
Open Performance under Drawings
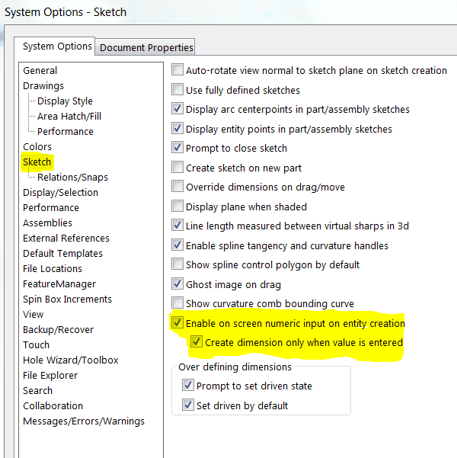click(66, 131)
